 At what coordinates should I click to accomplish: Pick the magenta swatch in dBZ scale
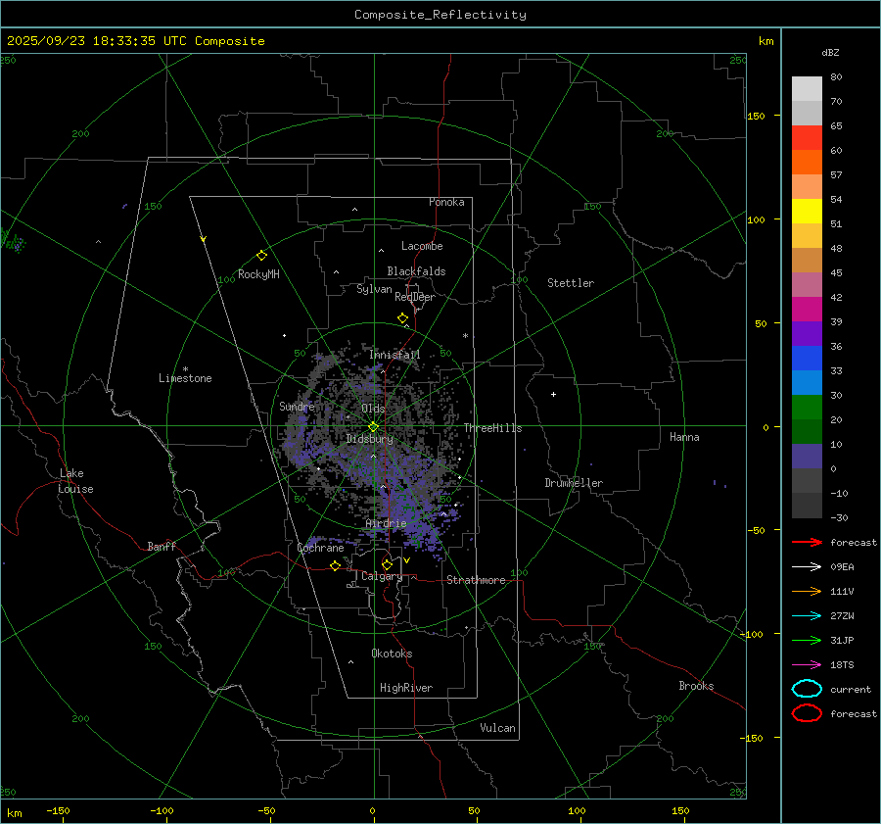tap(807, 309)
